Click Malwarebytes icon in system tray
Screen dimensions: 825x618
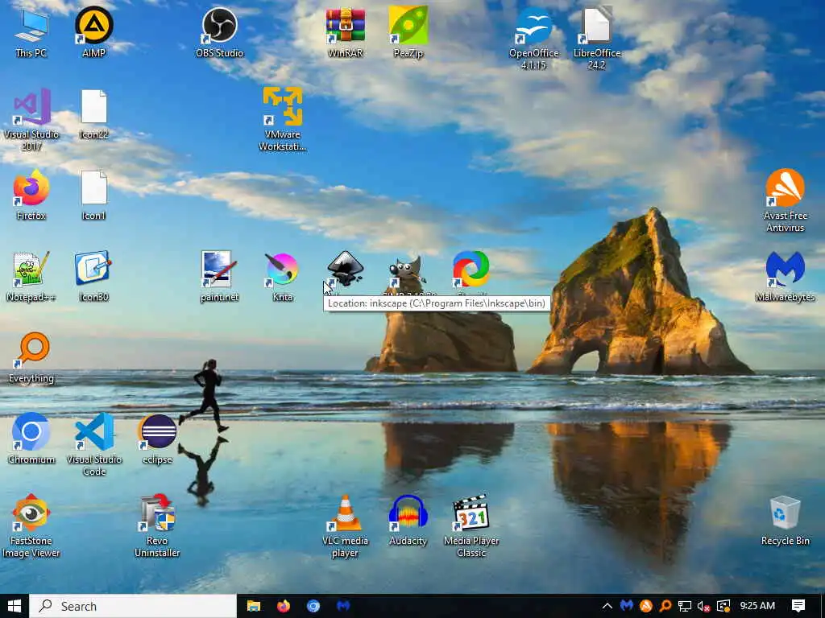tap(626, 606)
